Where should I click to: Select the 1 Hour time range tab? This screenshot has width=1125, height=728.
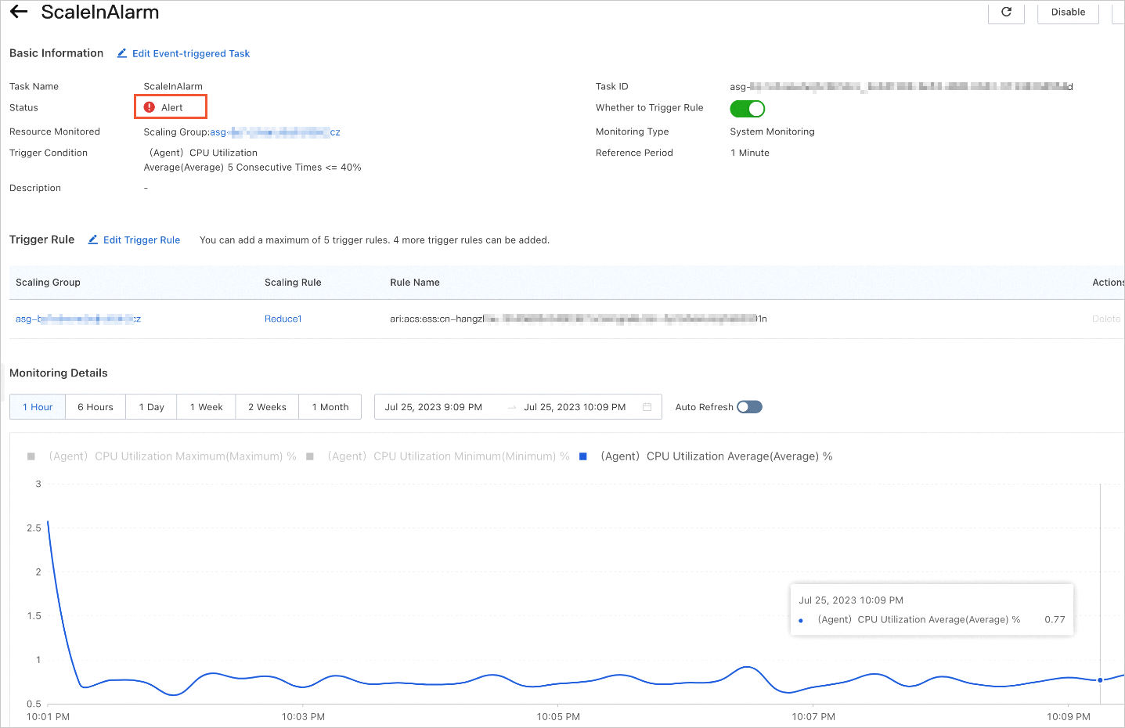click(38, 407)
